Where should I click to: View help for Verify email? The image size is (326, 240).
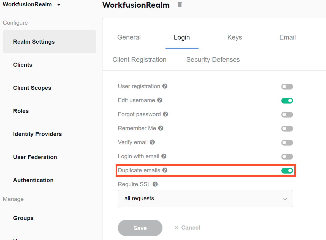(x=152, y=142)
